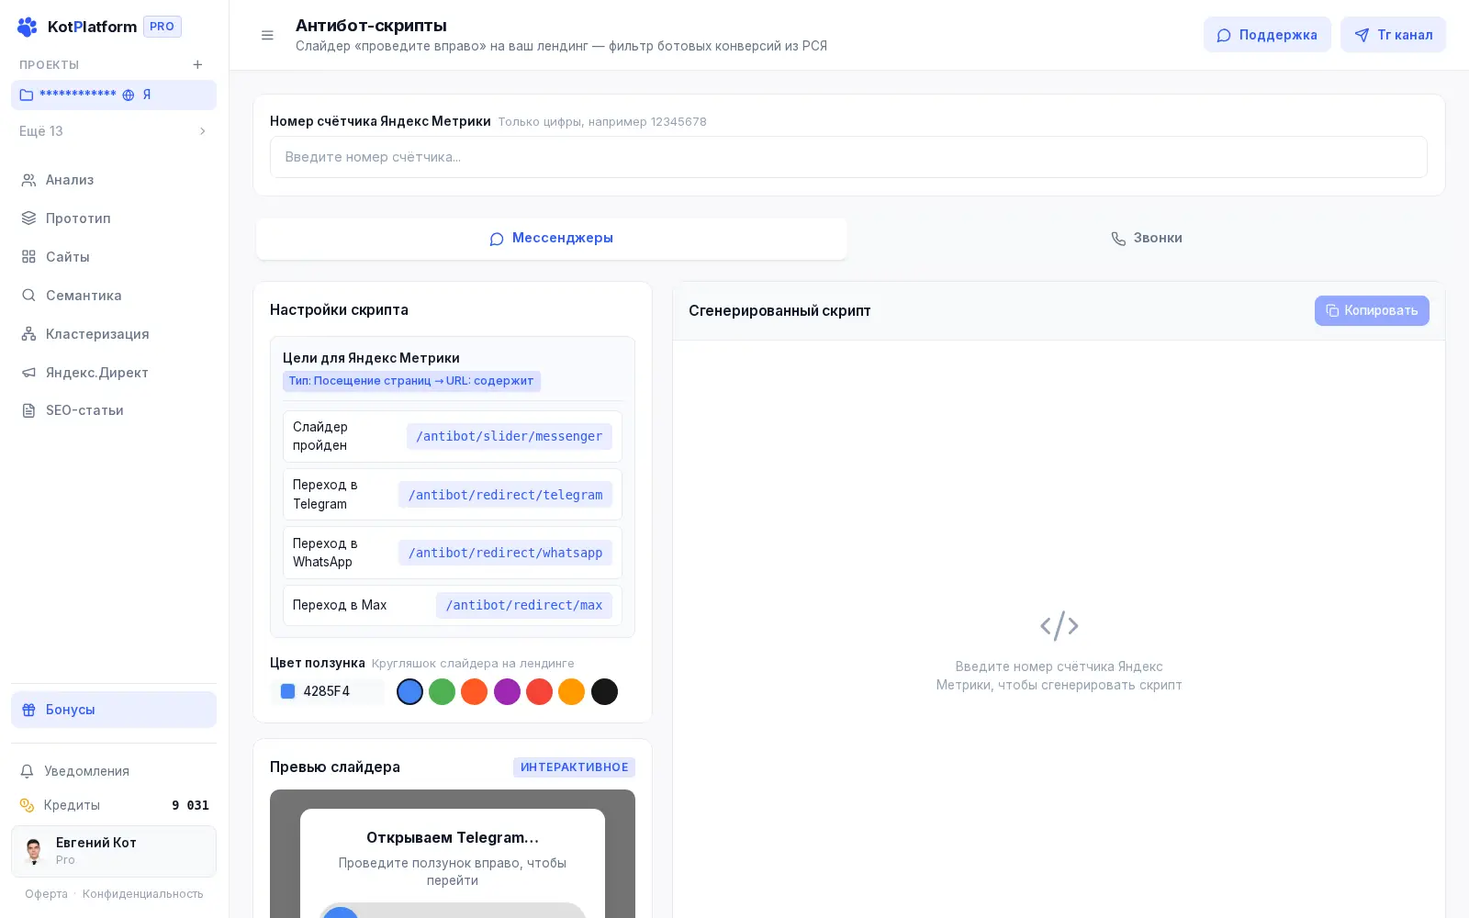
Task: Click the globe icon in the project row
Action: click(x=129, y=95)
